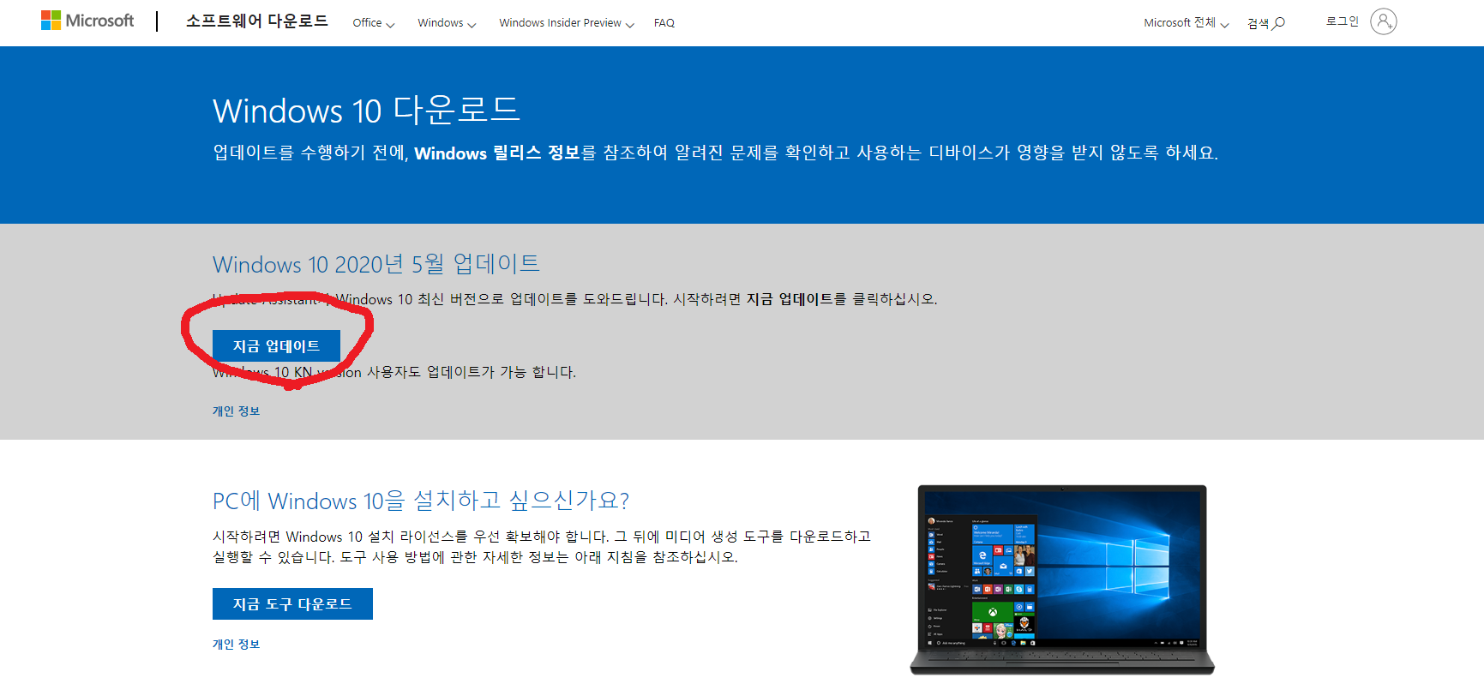Image resolution: width=1484 pixels, height=684 pixels.
Task: Expand the Office dropdown menu
Action: [x=374, y=23]
